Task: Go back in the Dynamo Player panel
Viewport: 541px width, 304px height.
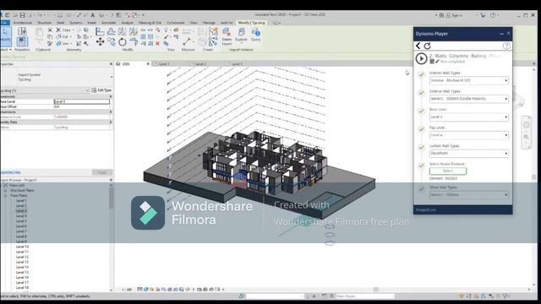Action: tap(418, 46)
